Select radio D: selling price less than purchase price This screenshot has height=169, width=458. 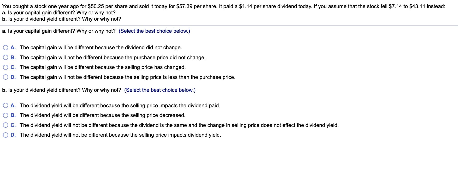(x=5, y=77)
